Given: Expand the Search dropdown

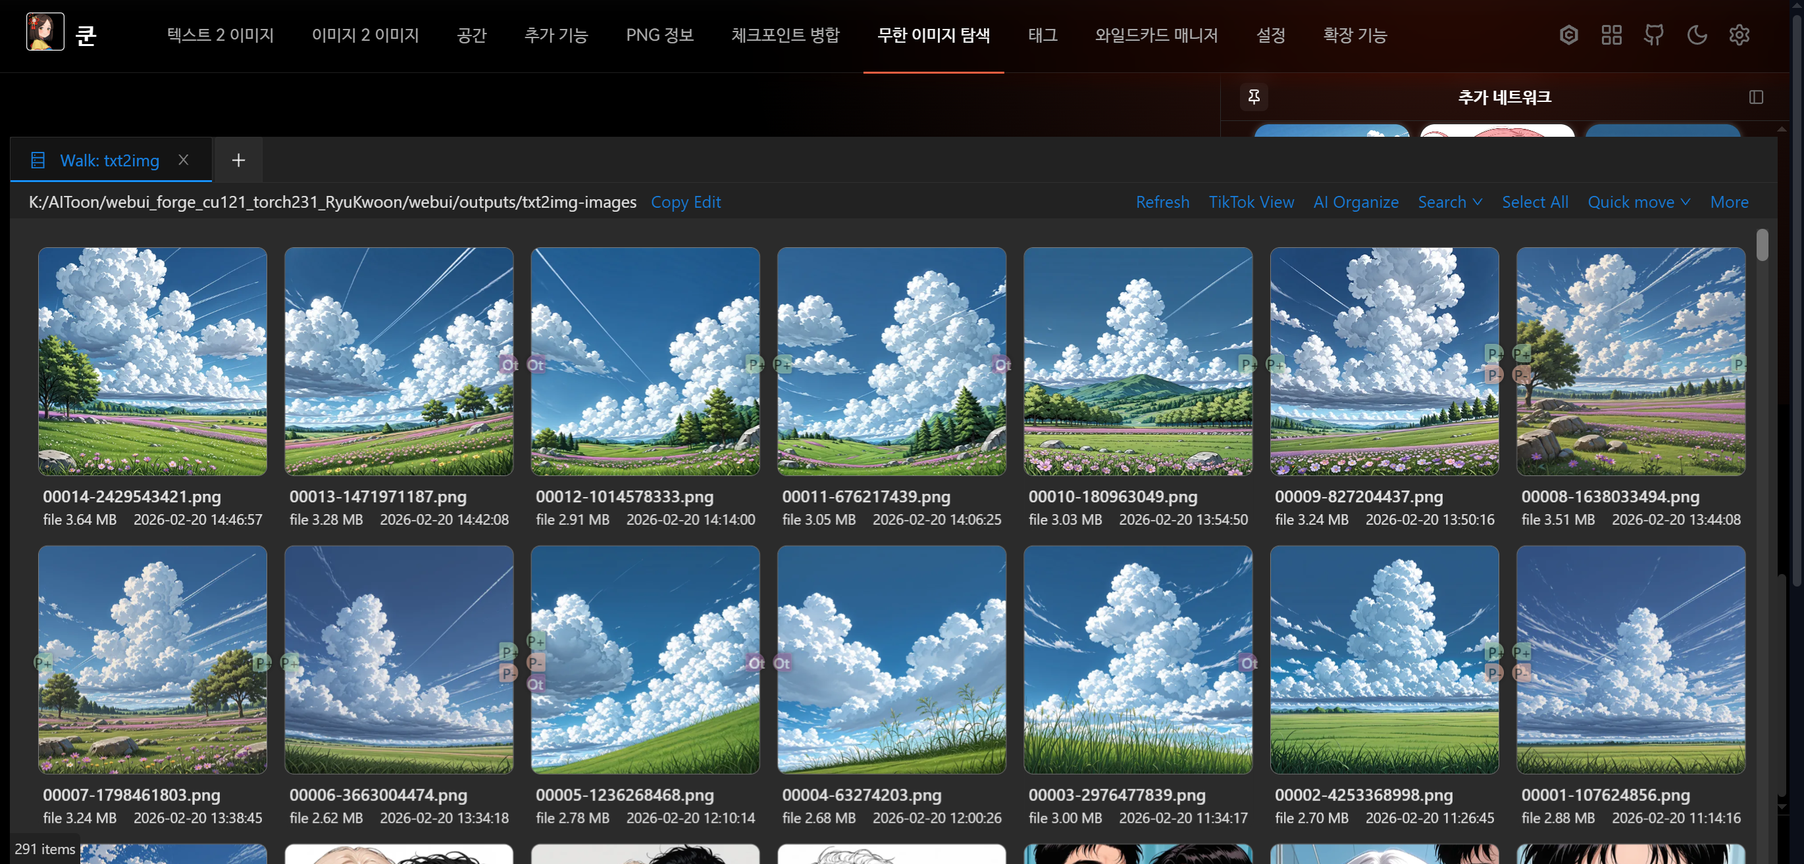Looking at the screenshot, I should [1450, 202].
